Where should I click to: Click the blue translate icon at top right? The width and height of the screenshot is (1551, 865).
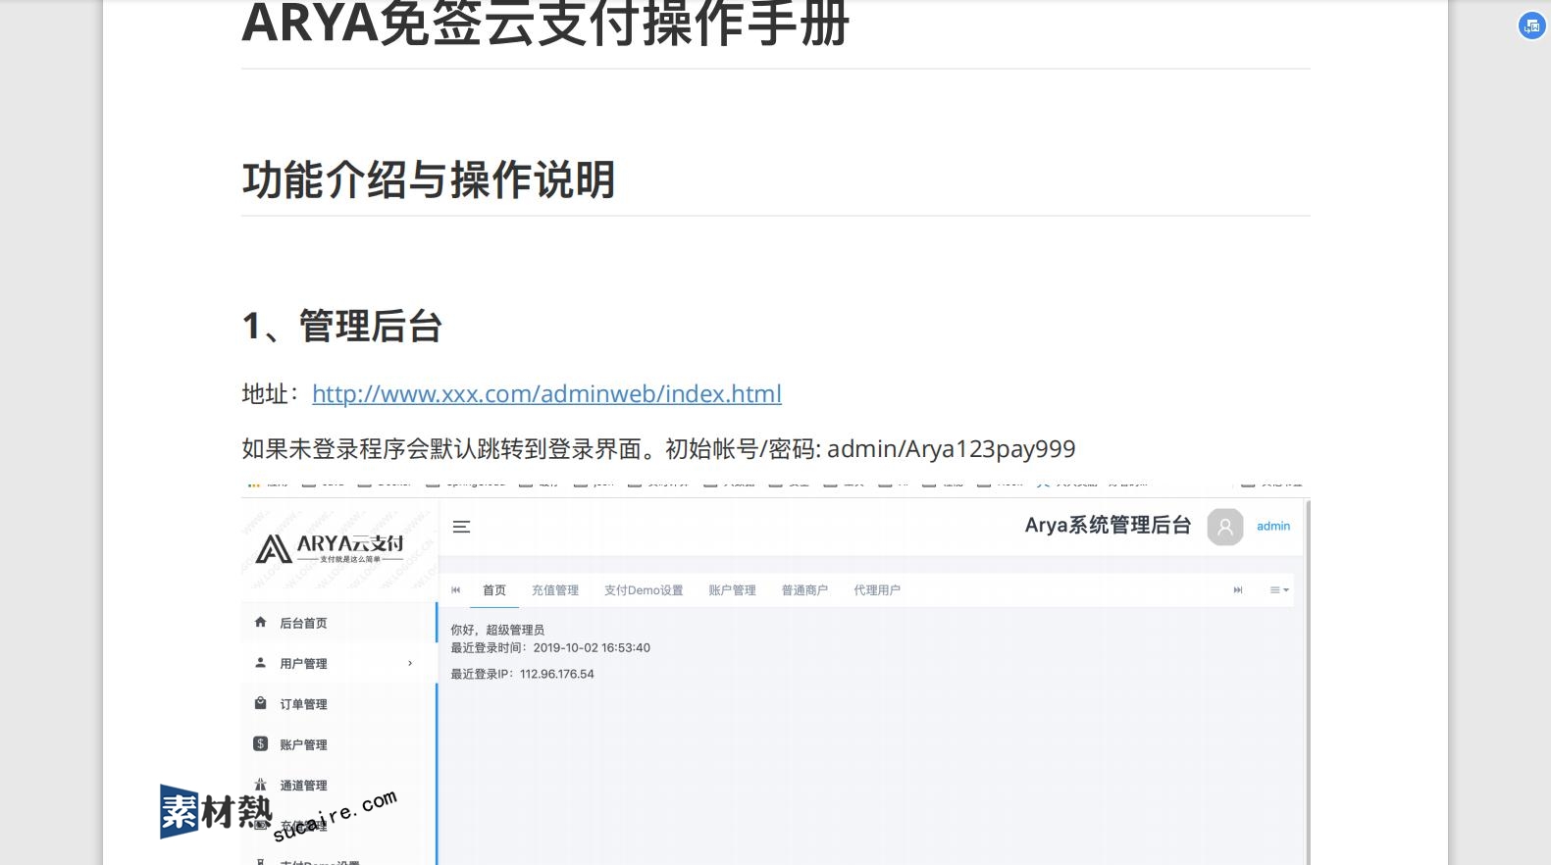point(1531,26)
